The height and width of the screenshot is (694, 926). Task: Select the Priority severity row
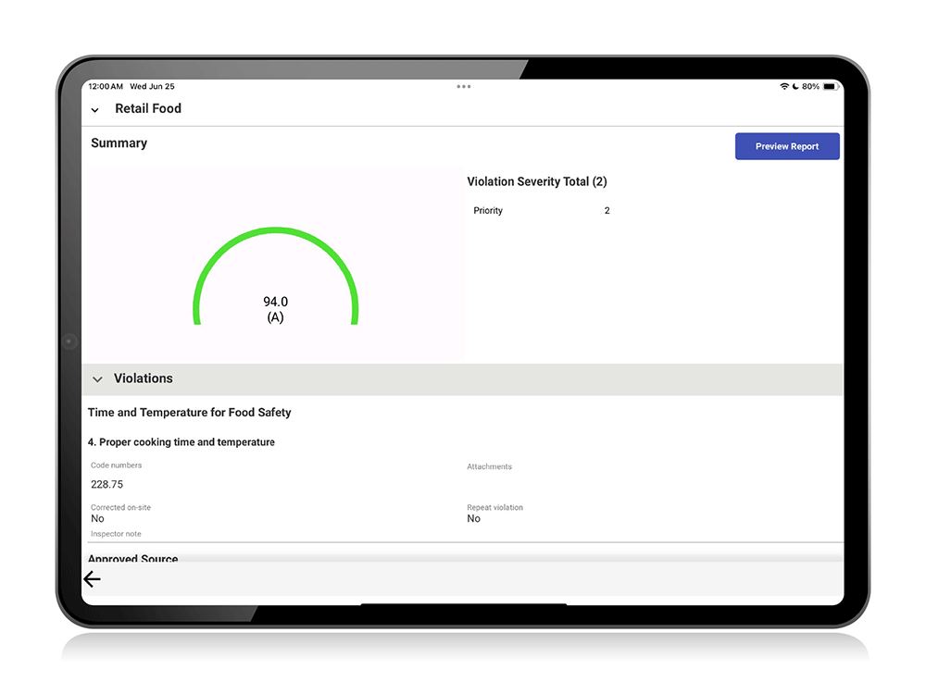click(x=541, y=211)
